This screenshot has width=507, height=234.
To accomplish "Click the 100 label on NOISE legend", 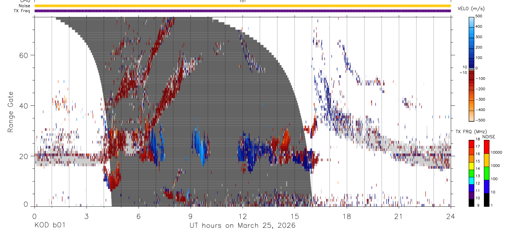I will pyautogui.click(x=494, y=179).
